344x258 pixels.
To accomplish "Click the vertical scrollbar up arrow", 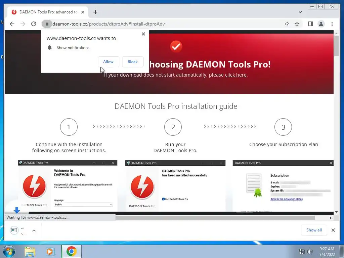I will (x=336, y=33).
